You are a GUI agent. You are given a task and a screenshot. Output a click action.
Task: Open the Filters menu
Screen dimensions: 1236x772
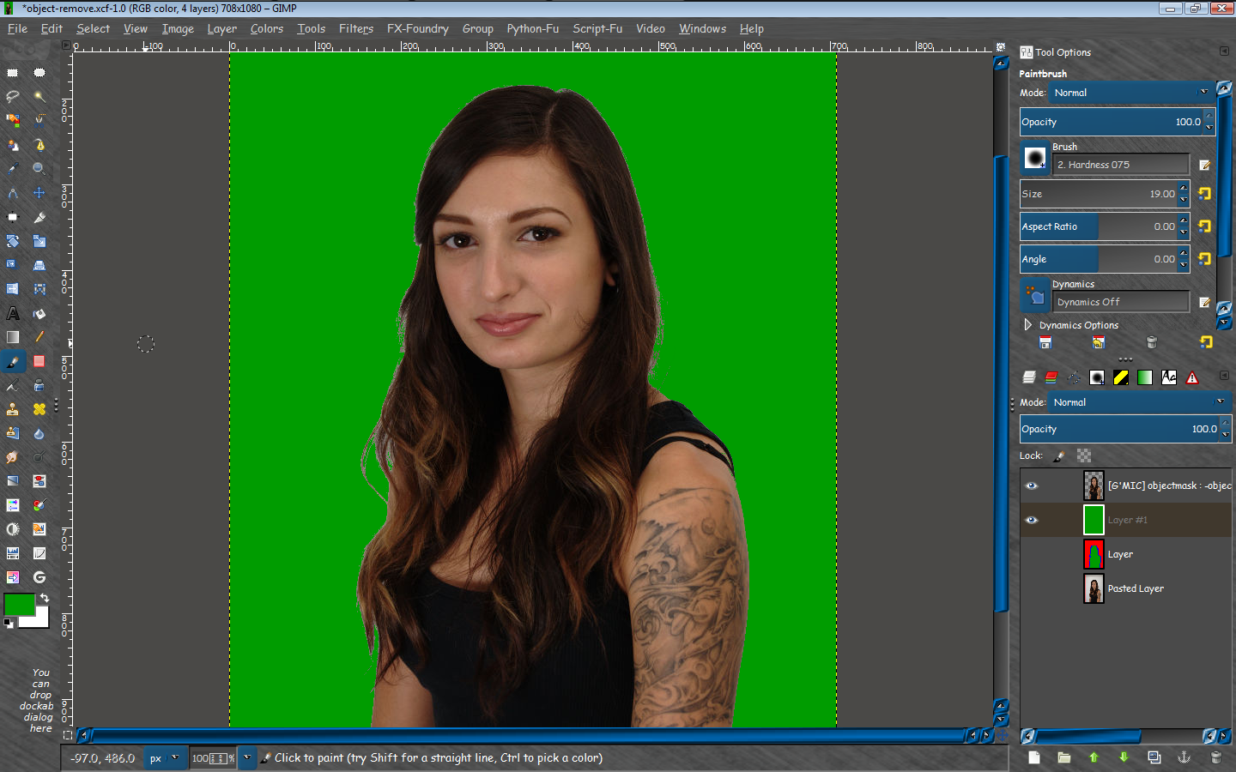coord(356,28)
